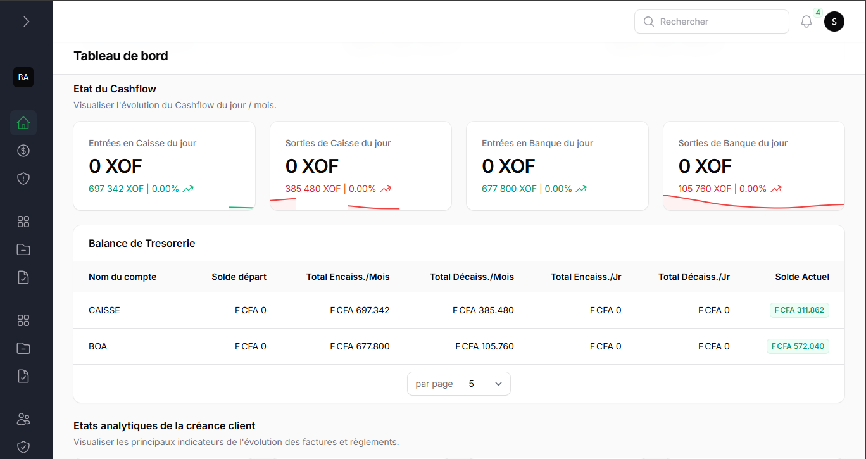This screenshot has width=866, height=459.
Task: Click the Solde Actuel column header
Action: (x=801, y=277)
